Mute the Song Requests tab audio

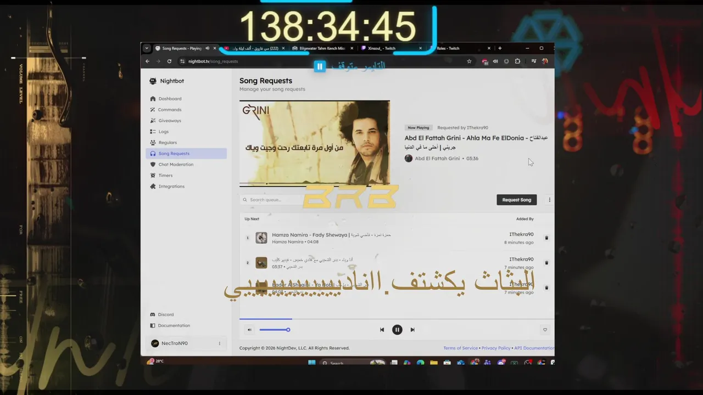pyautogui.click(x=207, y=48)
